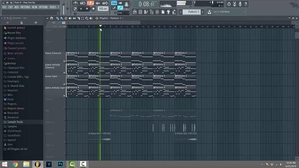299x168 pixels.
Task: Open the VIEW menu
Action: pyautogui.click(x=35, y=7)
